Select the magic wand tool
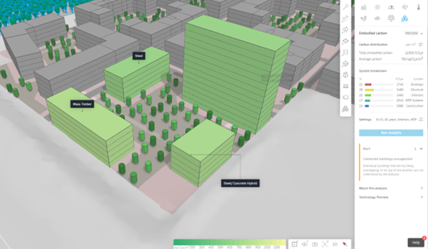The width and height of the screenshot is (428, 249). coord(346,7)
